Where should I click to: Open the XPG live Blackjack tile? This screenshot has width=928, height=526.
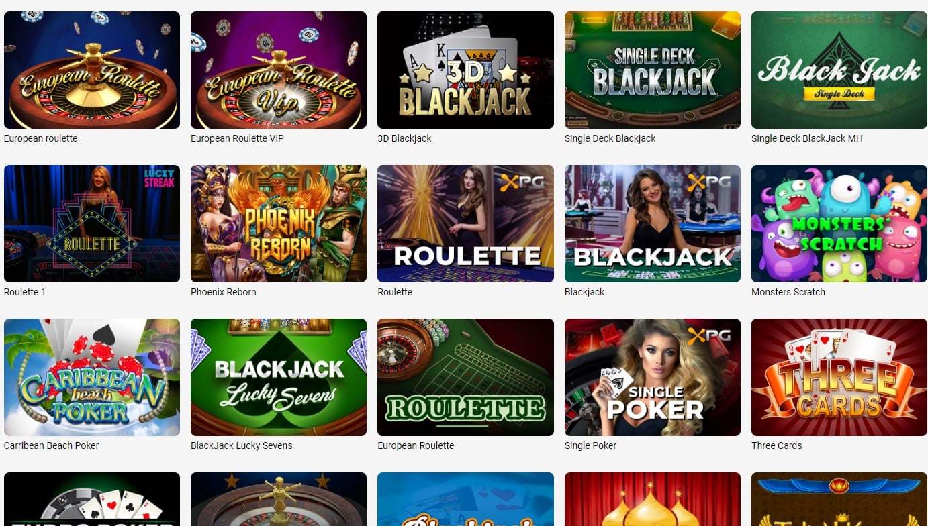pyautogui.click(x=653, y=223)
